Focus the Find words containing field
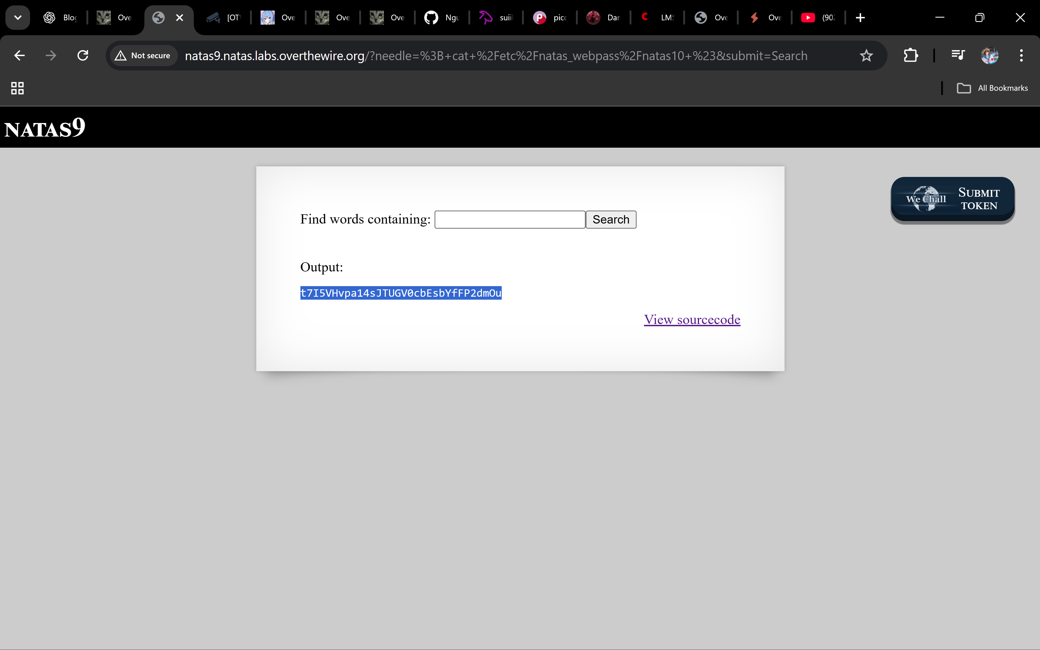1040x650 pixels. [x=510, y=220]
